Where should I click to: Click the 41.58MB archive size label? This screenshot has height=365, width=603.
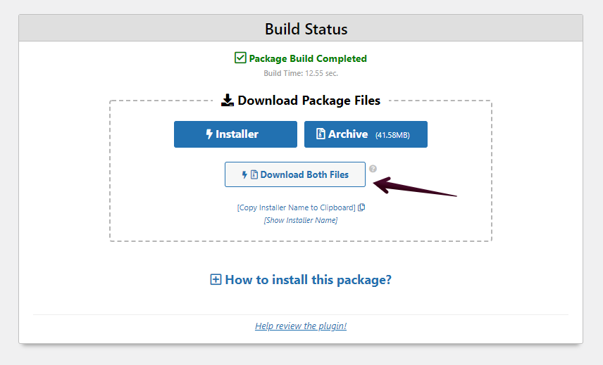[392, 135]
